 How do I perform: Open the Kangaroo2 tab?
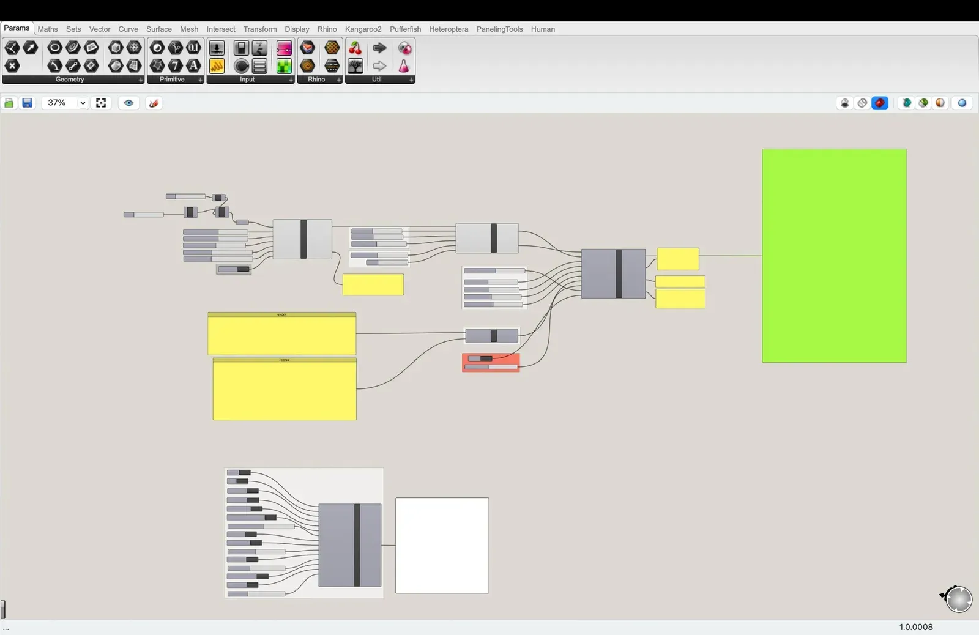click(363, 29)
